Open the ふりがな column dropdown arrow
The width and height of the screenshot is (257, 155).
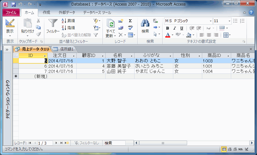[x=170, y=56]
